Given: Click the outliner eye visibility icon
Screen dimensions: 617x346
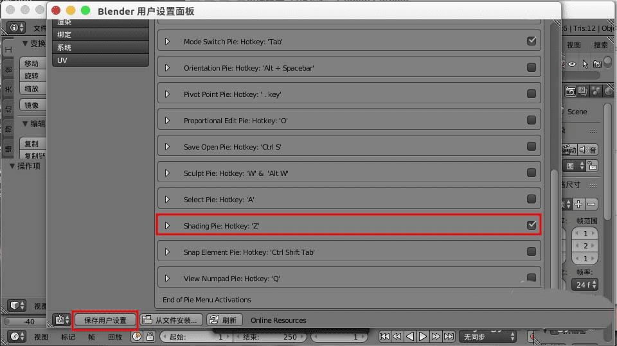Looking at the screenshot, I should coord(572,64).
